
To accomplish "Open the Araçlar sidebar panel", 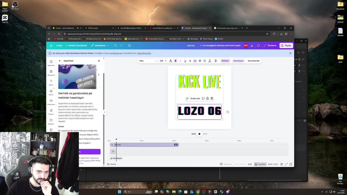I will click(51, 112).
